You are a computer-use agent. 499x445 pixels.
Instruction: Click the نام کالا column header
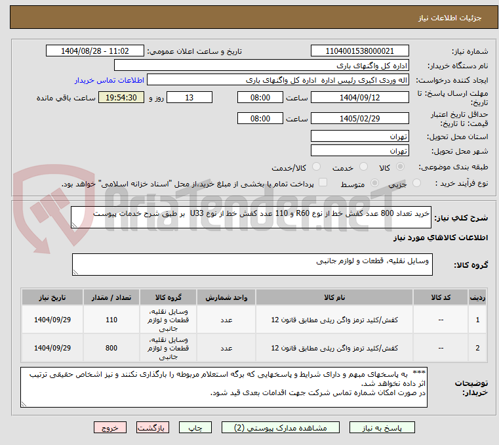tap(334, 297)
